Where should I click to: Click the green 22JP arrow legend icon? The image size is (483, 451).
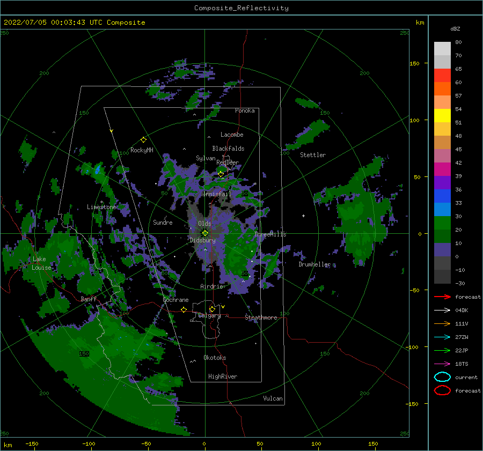pos(442,350)
